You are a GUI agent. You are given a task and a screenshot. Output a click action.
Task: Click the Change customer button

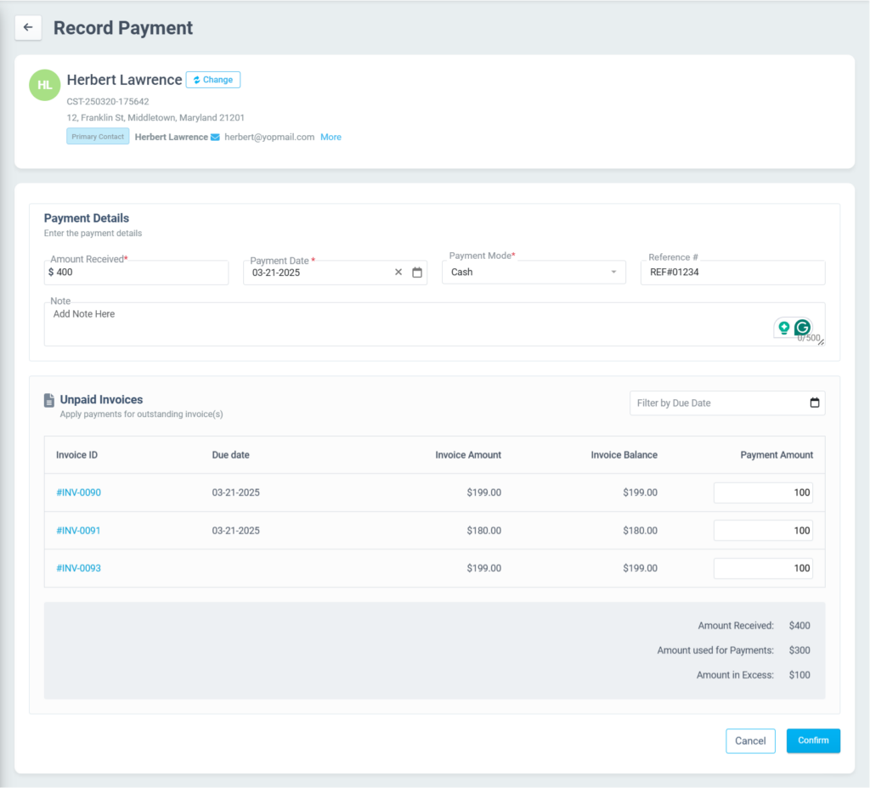(213, 80)
